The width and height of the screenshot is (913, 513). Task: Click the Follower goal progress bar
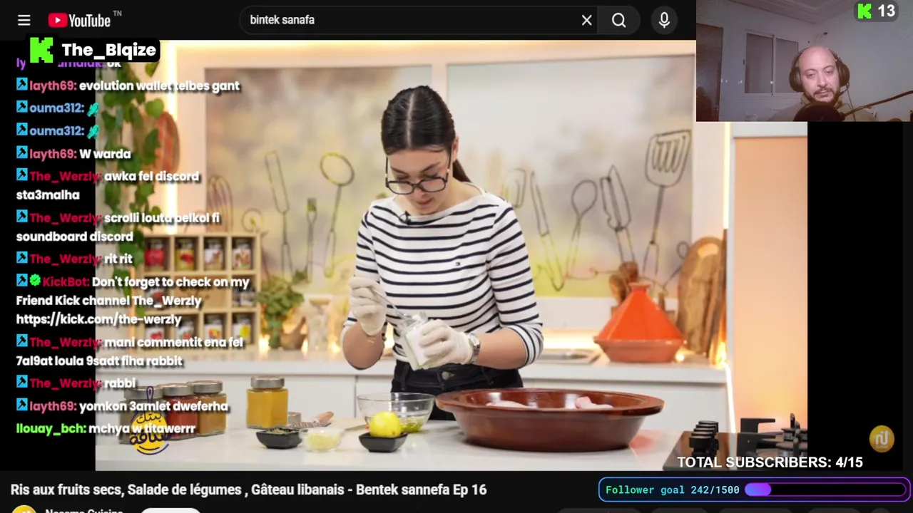click(x=825, y=489)
